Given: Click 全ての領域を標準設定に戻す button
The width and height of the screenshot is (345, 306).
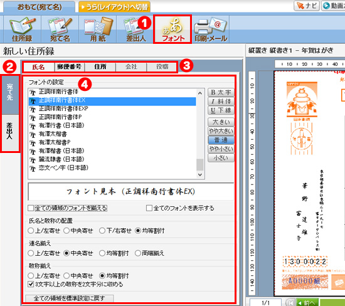Looking at the screenshot, I should click(x=69, y=298).
